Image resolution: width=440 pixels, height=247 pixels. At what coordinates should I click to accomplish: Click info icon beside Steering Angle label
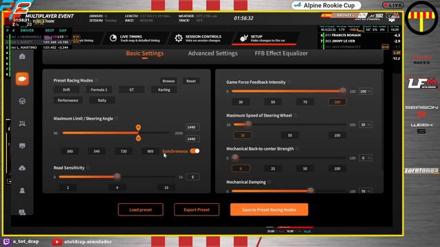[x=117, y=119]
